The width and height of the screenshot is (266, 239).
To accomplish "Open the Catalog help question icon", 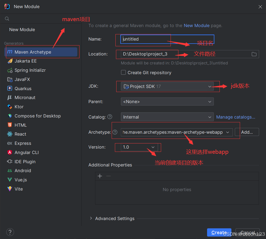I will point(110,117).
